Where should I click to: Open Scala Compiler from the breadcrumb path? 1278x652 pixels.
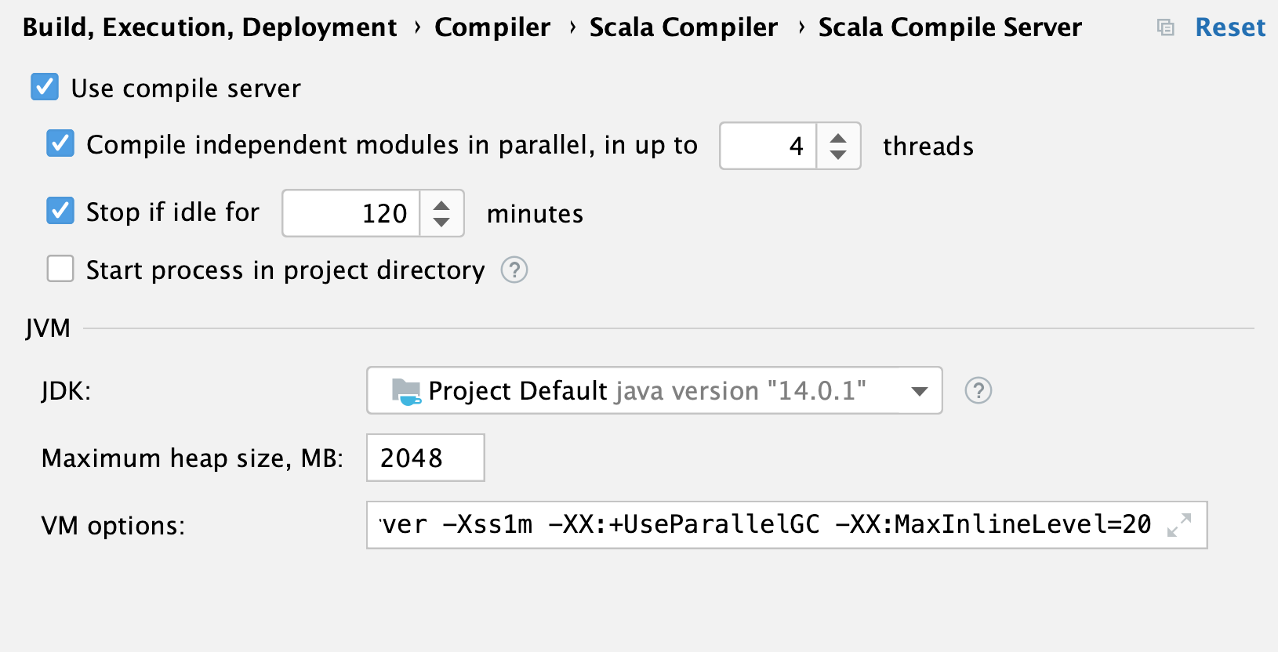pos(684,27)
